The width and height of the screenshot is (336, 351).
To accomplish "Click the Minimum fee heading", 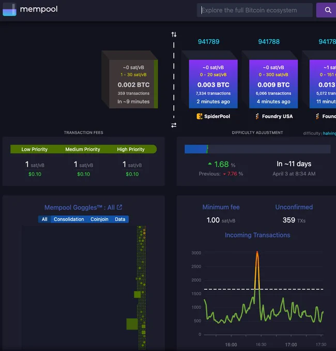I will pyautogui.click(x=221, y=207).
